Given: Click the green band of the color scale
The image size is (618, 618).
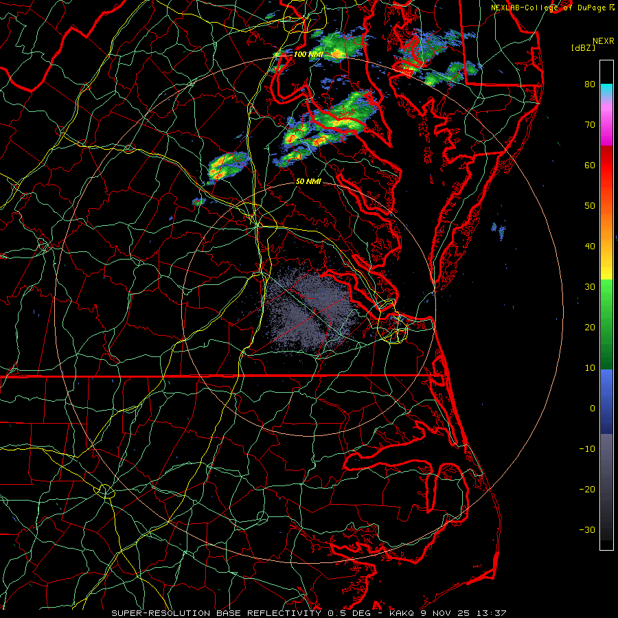Looking at the screenshot, I should pyautogui.click(x=606, y=324).
